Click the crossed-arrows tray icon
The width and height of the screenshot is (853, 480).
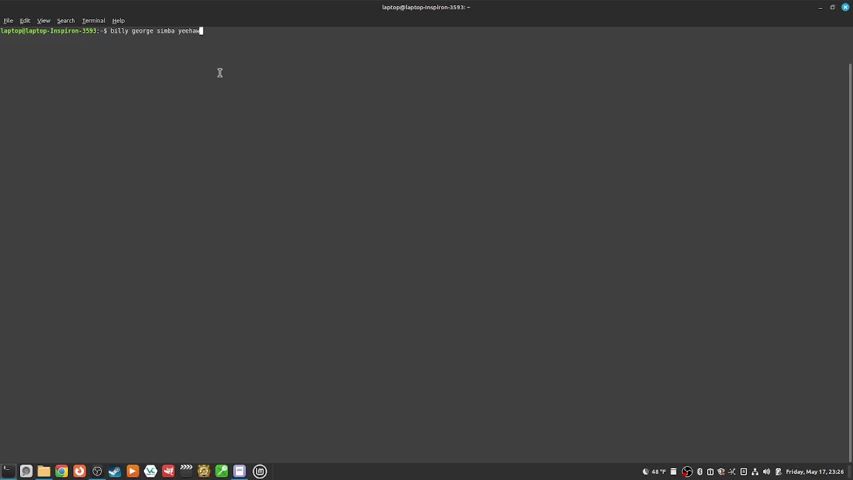tap(732, 472)
